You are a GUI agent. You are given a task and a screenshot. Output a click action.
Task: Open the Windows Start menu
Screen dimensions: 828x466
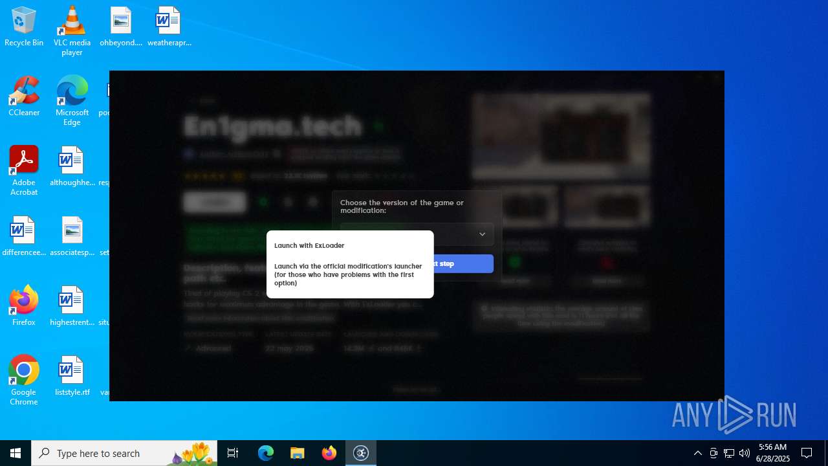16,453
